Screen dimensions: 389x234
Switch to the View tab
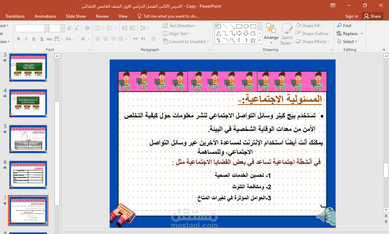[x=123, y=16]
